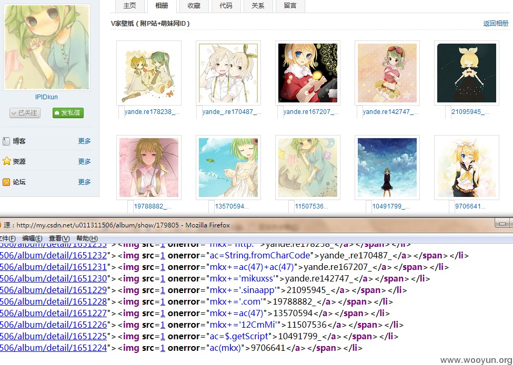Click the yande.re178238_ caption link

click(x=152, y=112)
